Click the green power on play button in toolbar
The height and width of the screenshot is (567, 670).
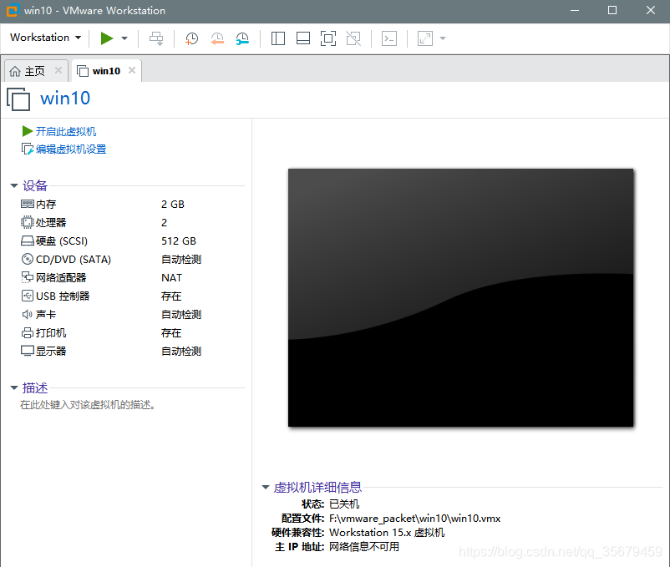pyautogui.click(x=106, y=38)
